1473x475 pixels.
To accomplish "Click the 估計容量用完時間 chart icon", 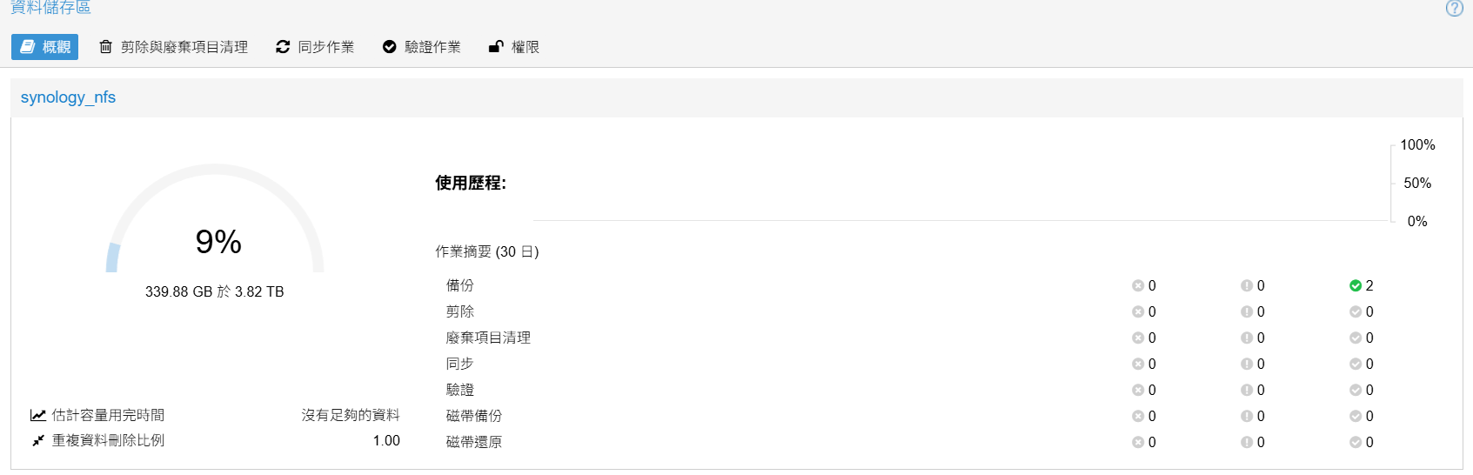I will 38,416.
